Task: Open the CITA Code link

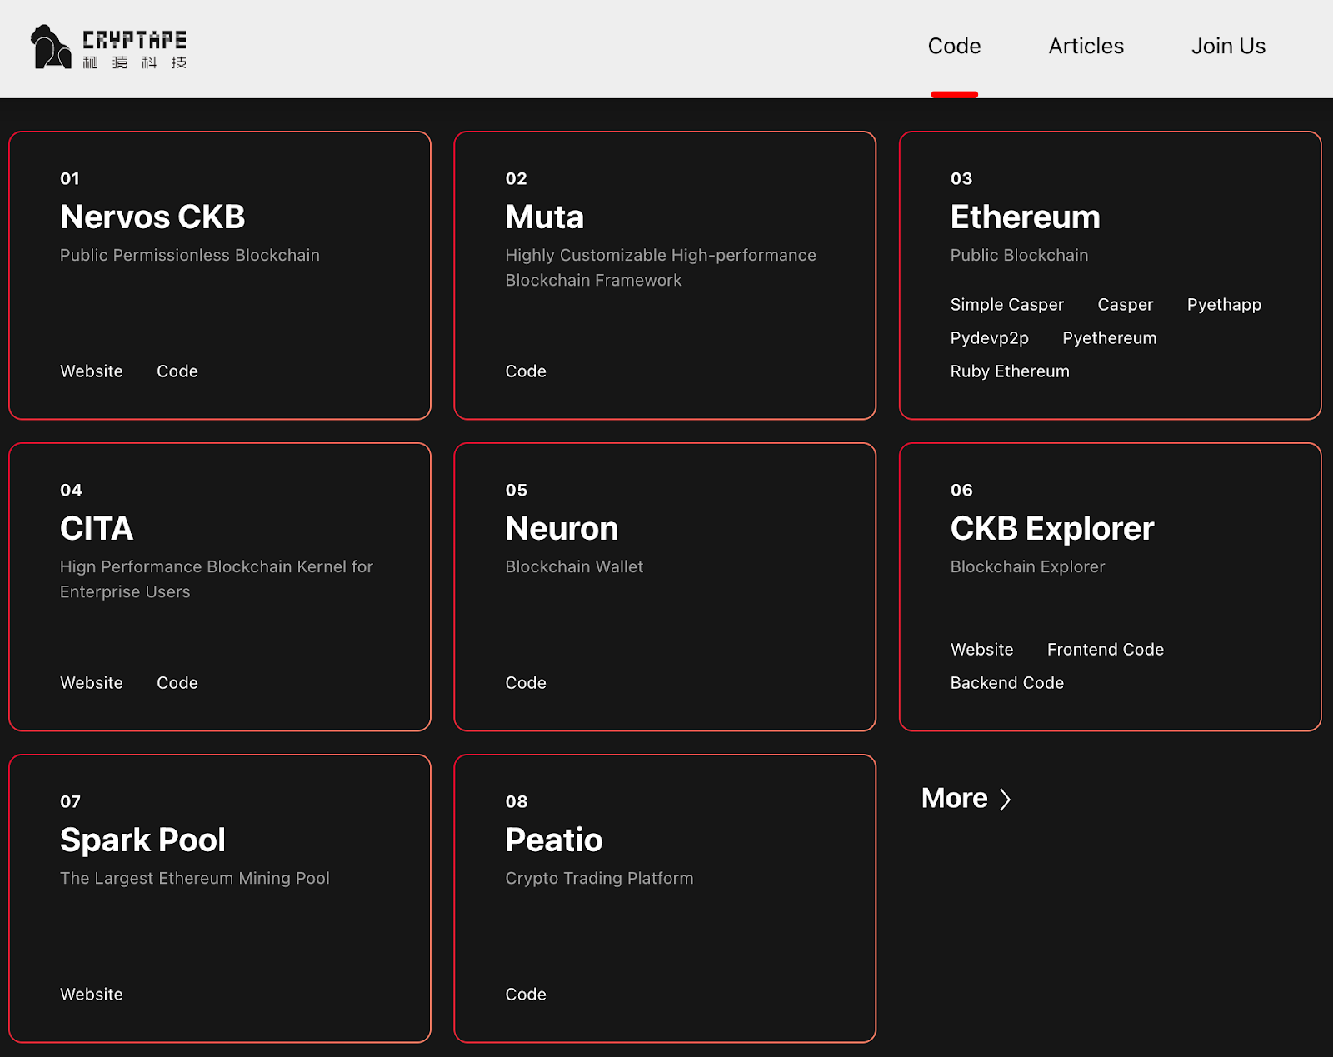Action: [177, 683]
